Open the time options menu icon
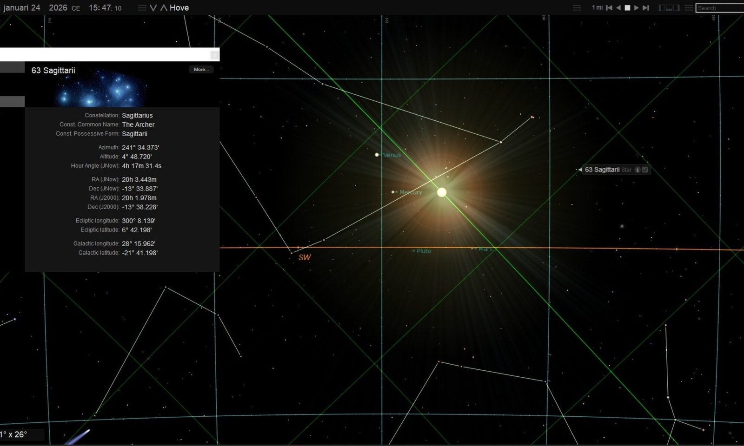 [142, 8]
